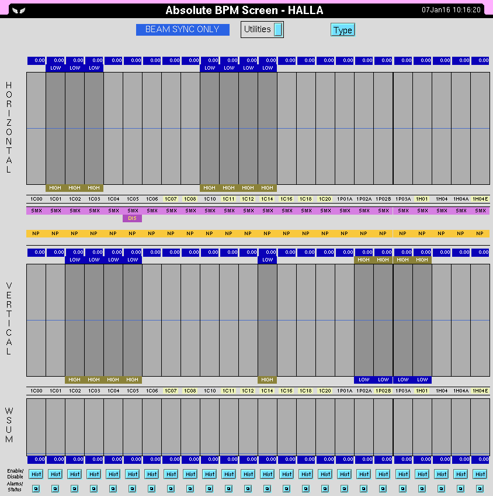Image resolution: width=493 pixels, height=496 pixels.
Task: Click Hist button under 1C10 column
Action: click(x=209, y=474)
